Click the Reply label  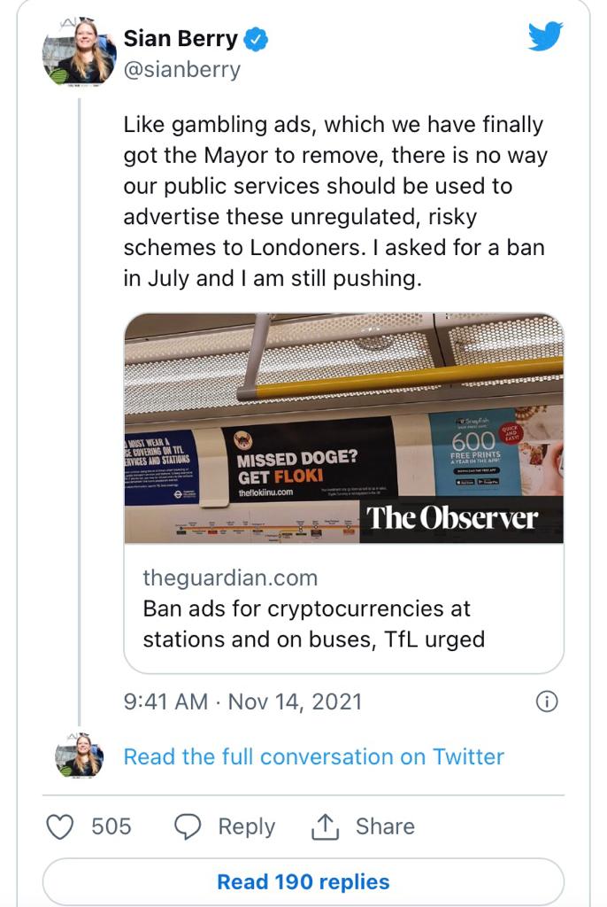(246, 826)
